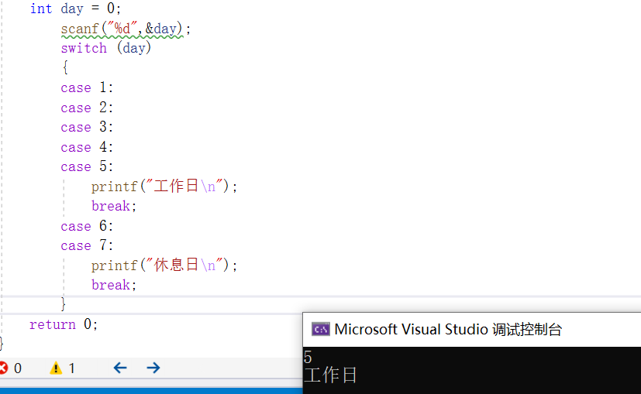Click the 'case 7:' line
This screenshot has width=641, height=394.
click(x=87, y=245)
